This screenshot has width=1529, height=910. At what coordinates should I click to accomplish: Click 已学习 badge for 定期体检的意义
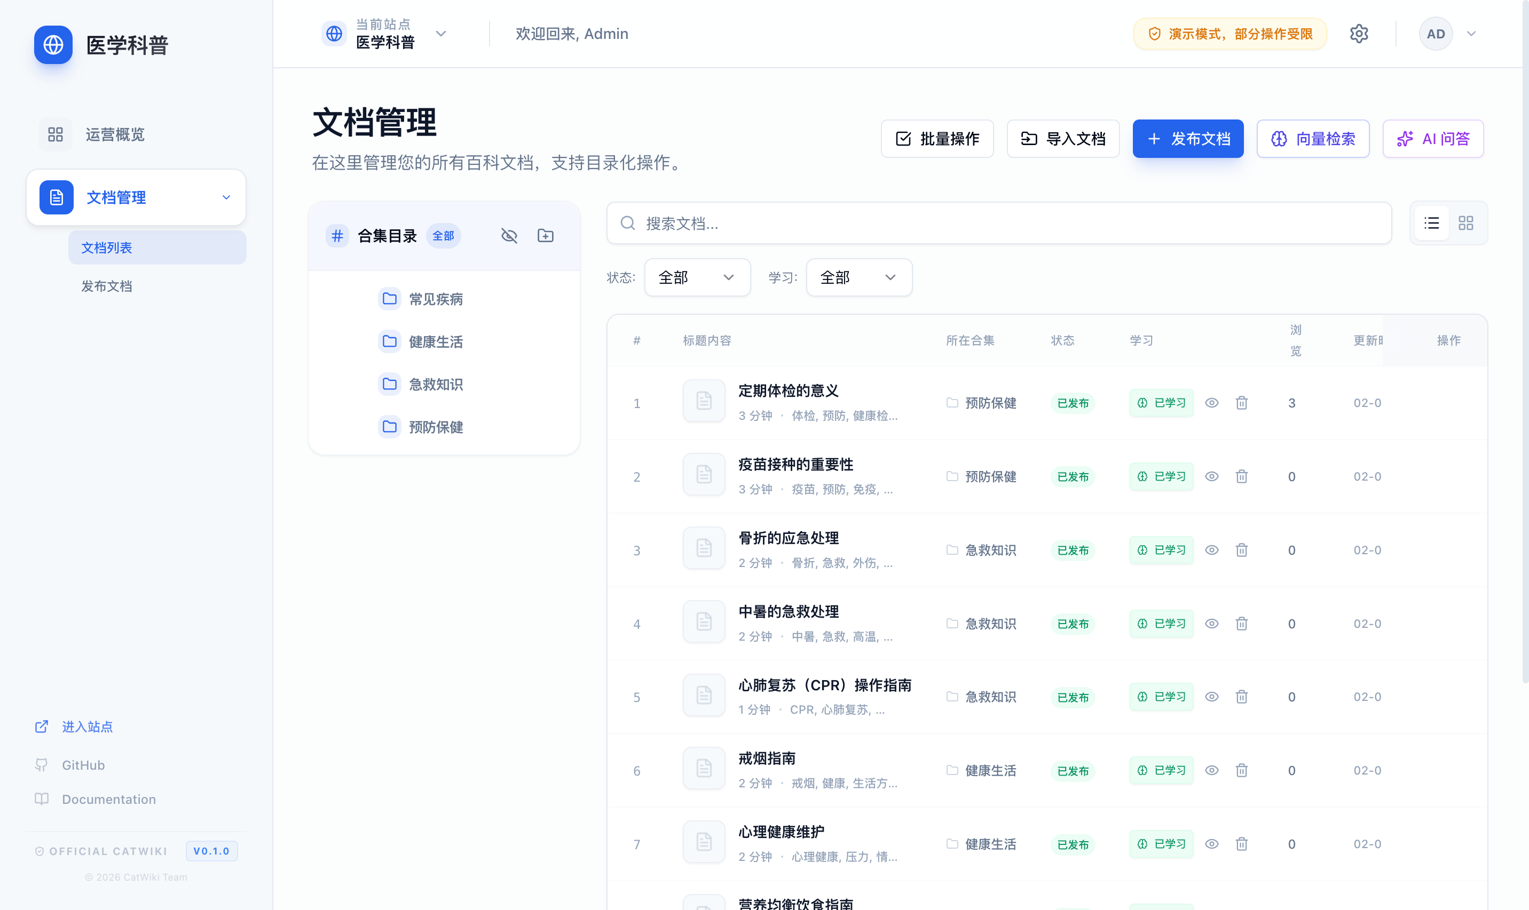(x=1161, y=403)
